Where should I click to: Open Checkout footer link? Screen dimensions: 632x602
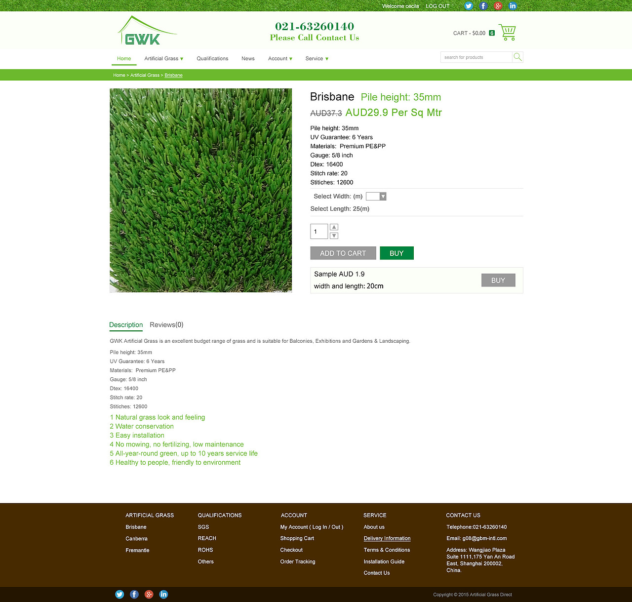coord(291,550)
